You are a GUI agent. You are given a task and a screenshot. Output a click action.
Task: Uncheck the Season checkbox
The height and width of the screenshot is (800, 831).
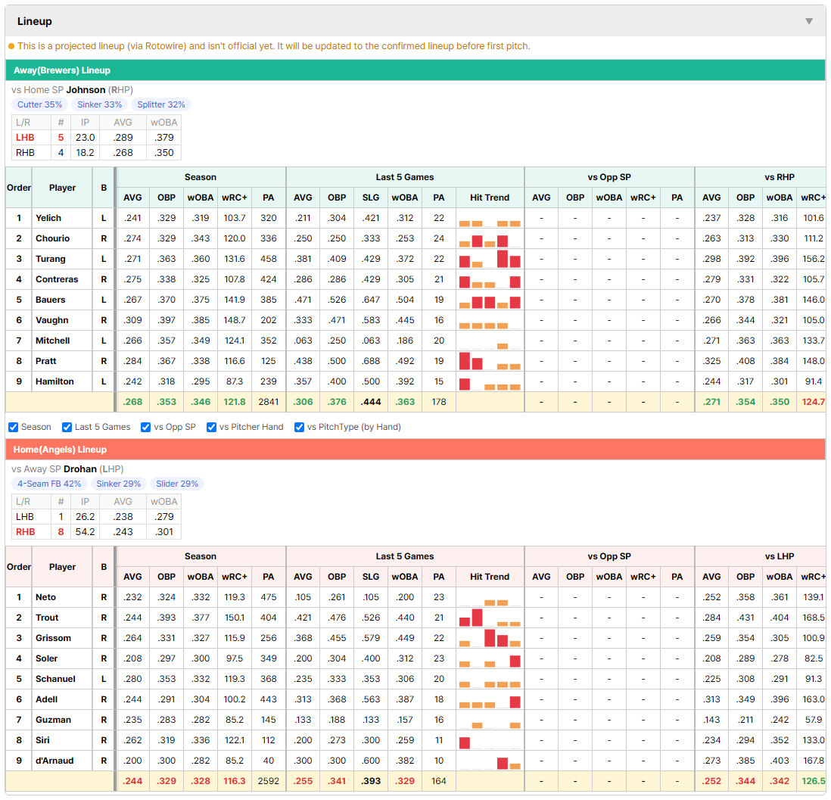pyautogui.click(x=14, y=428)
